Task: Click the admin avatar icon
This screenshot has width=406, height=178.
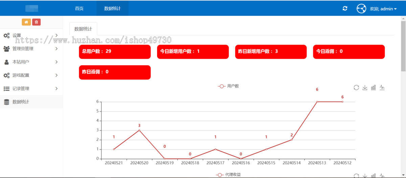Action: 361,9
